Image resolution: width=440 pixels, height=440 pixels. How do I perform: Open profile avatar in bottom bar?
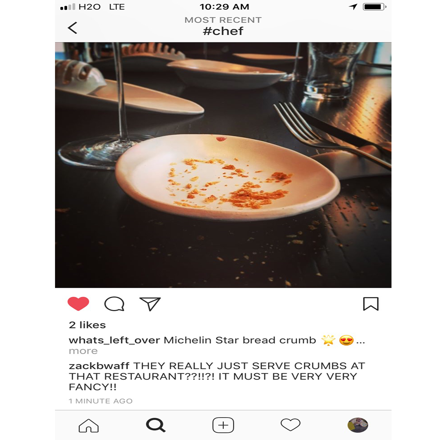click(358, 425)
